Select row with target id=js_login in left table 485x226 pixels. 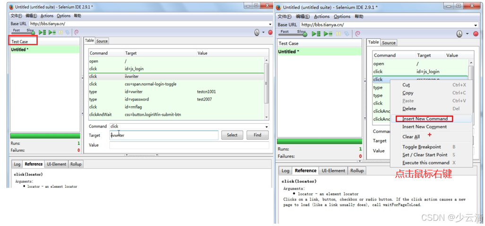pyautogui.click(x=176, y=68)
